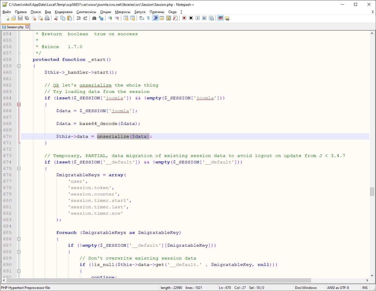Zoom in using the magnifier plus icon
This screenshot has height=291, width=376.
click(110, 18)
